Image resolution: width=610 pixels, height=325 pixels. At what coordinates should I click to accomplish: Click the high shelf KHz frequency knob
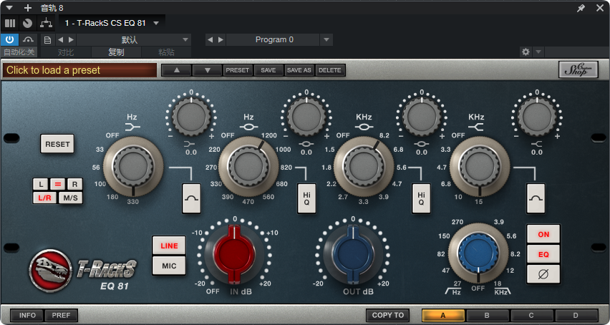tap(479, 166)
